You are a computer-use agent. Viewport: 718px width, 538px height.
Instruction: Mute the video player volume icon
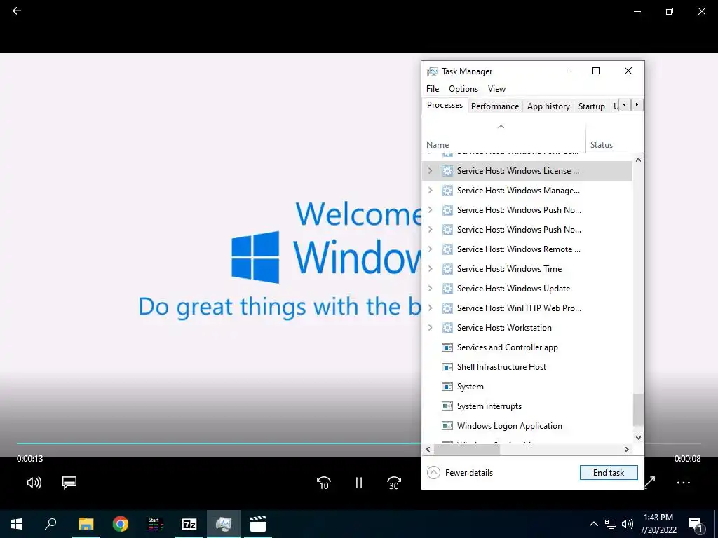34,482
